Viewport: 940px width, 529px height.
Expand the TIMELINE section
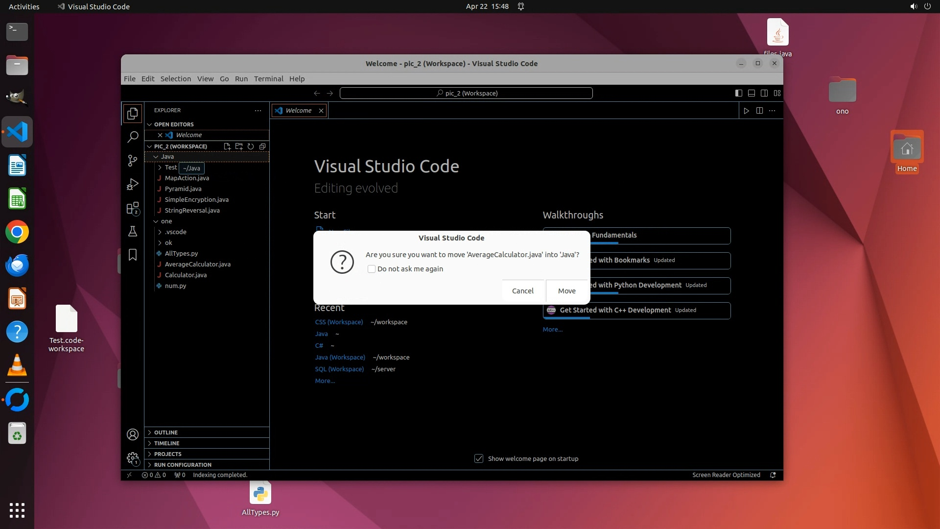pos(166,443)
